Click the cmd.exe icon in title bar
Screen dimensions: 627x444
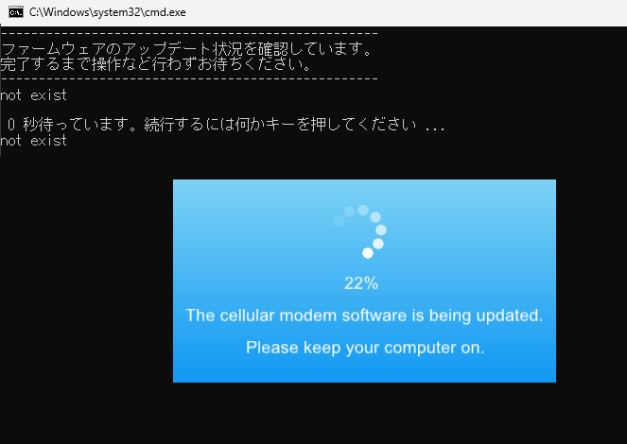[x=16, y=12]
